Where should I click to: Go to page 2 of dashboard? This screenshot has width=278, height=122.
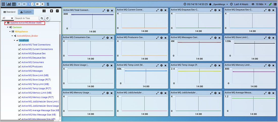[32, 4]
